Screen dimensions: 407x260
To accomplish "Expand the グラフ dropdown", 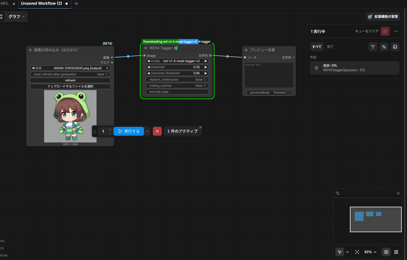I will click(x=16, y=17).
